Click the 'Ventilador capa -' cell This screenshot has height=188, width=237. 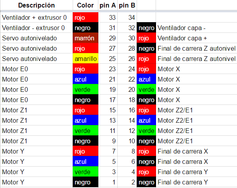click(196, 28)
